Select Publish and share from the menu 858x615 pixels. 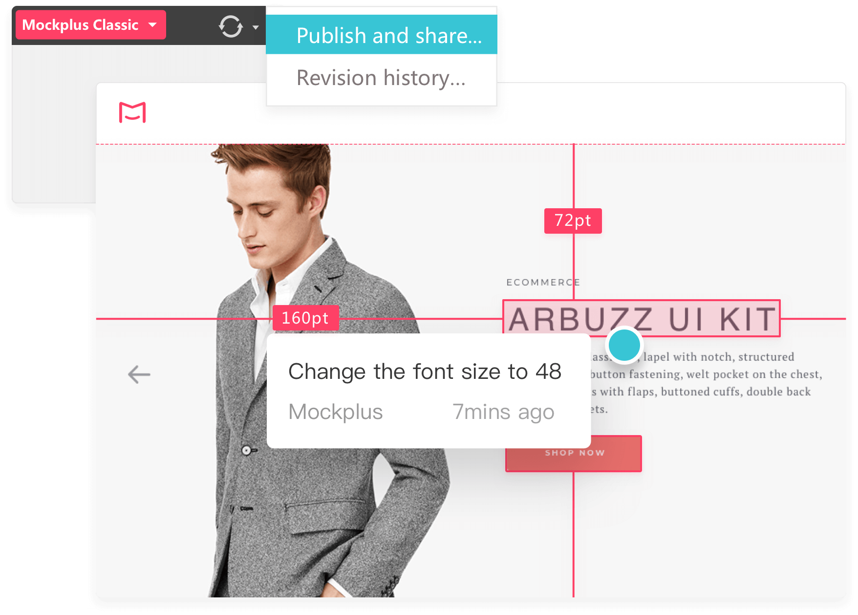pos(381,35)
